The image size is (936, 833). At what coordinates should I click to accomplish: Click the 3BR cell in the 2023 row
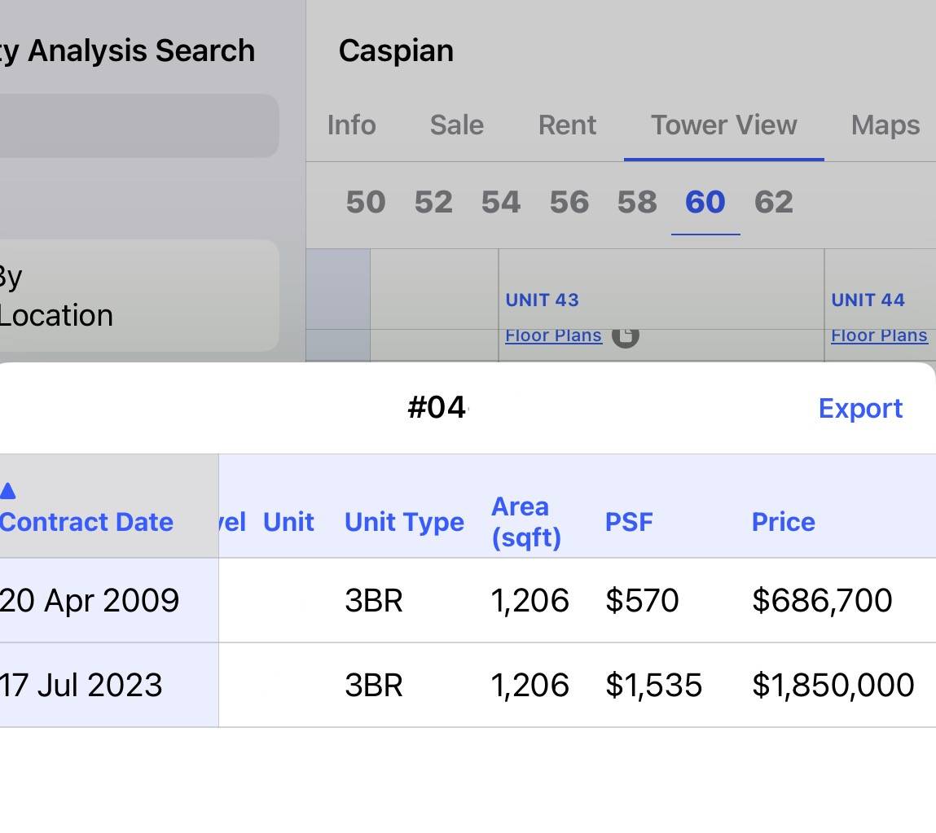tap(374, 685)
